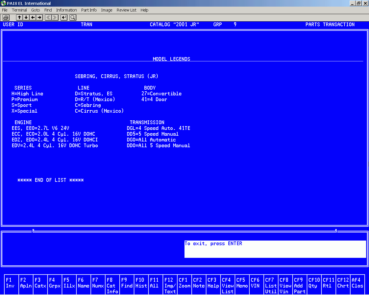Screen dimensions: 369x295
Task: Click the 'X=Special' series entry
Action: click(x=25, y=111)
